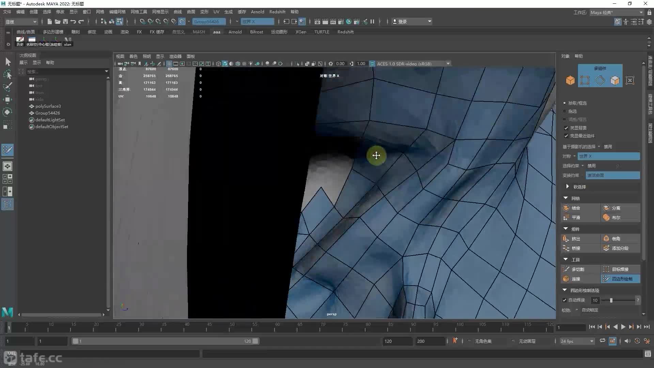Toggle the 亮显背面 checkbox
Screen dimensions: 654x368
click(566, 128)
